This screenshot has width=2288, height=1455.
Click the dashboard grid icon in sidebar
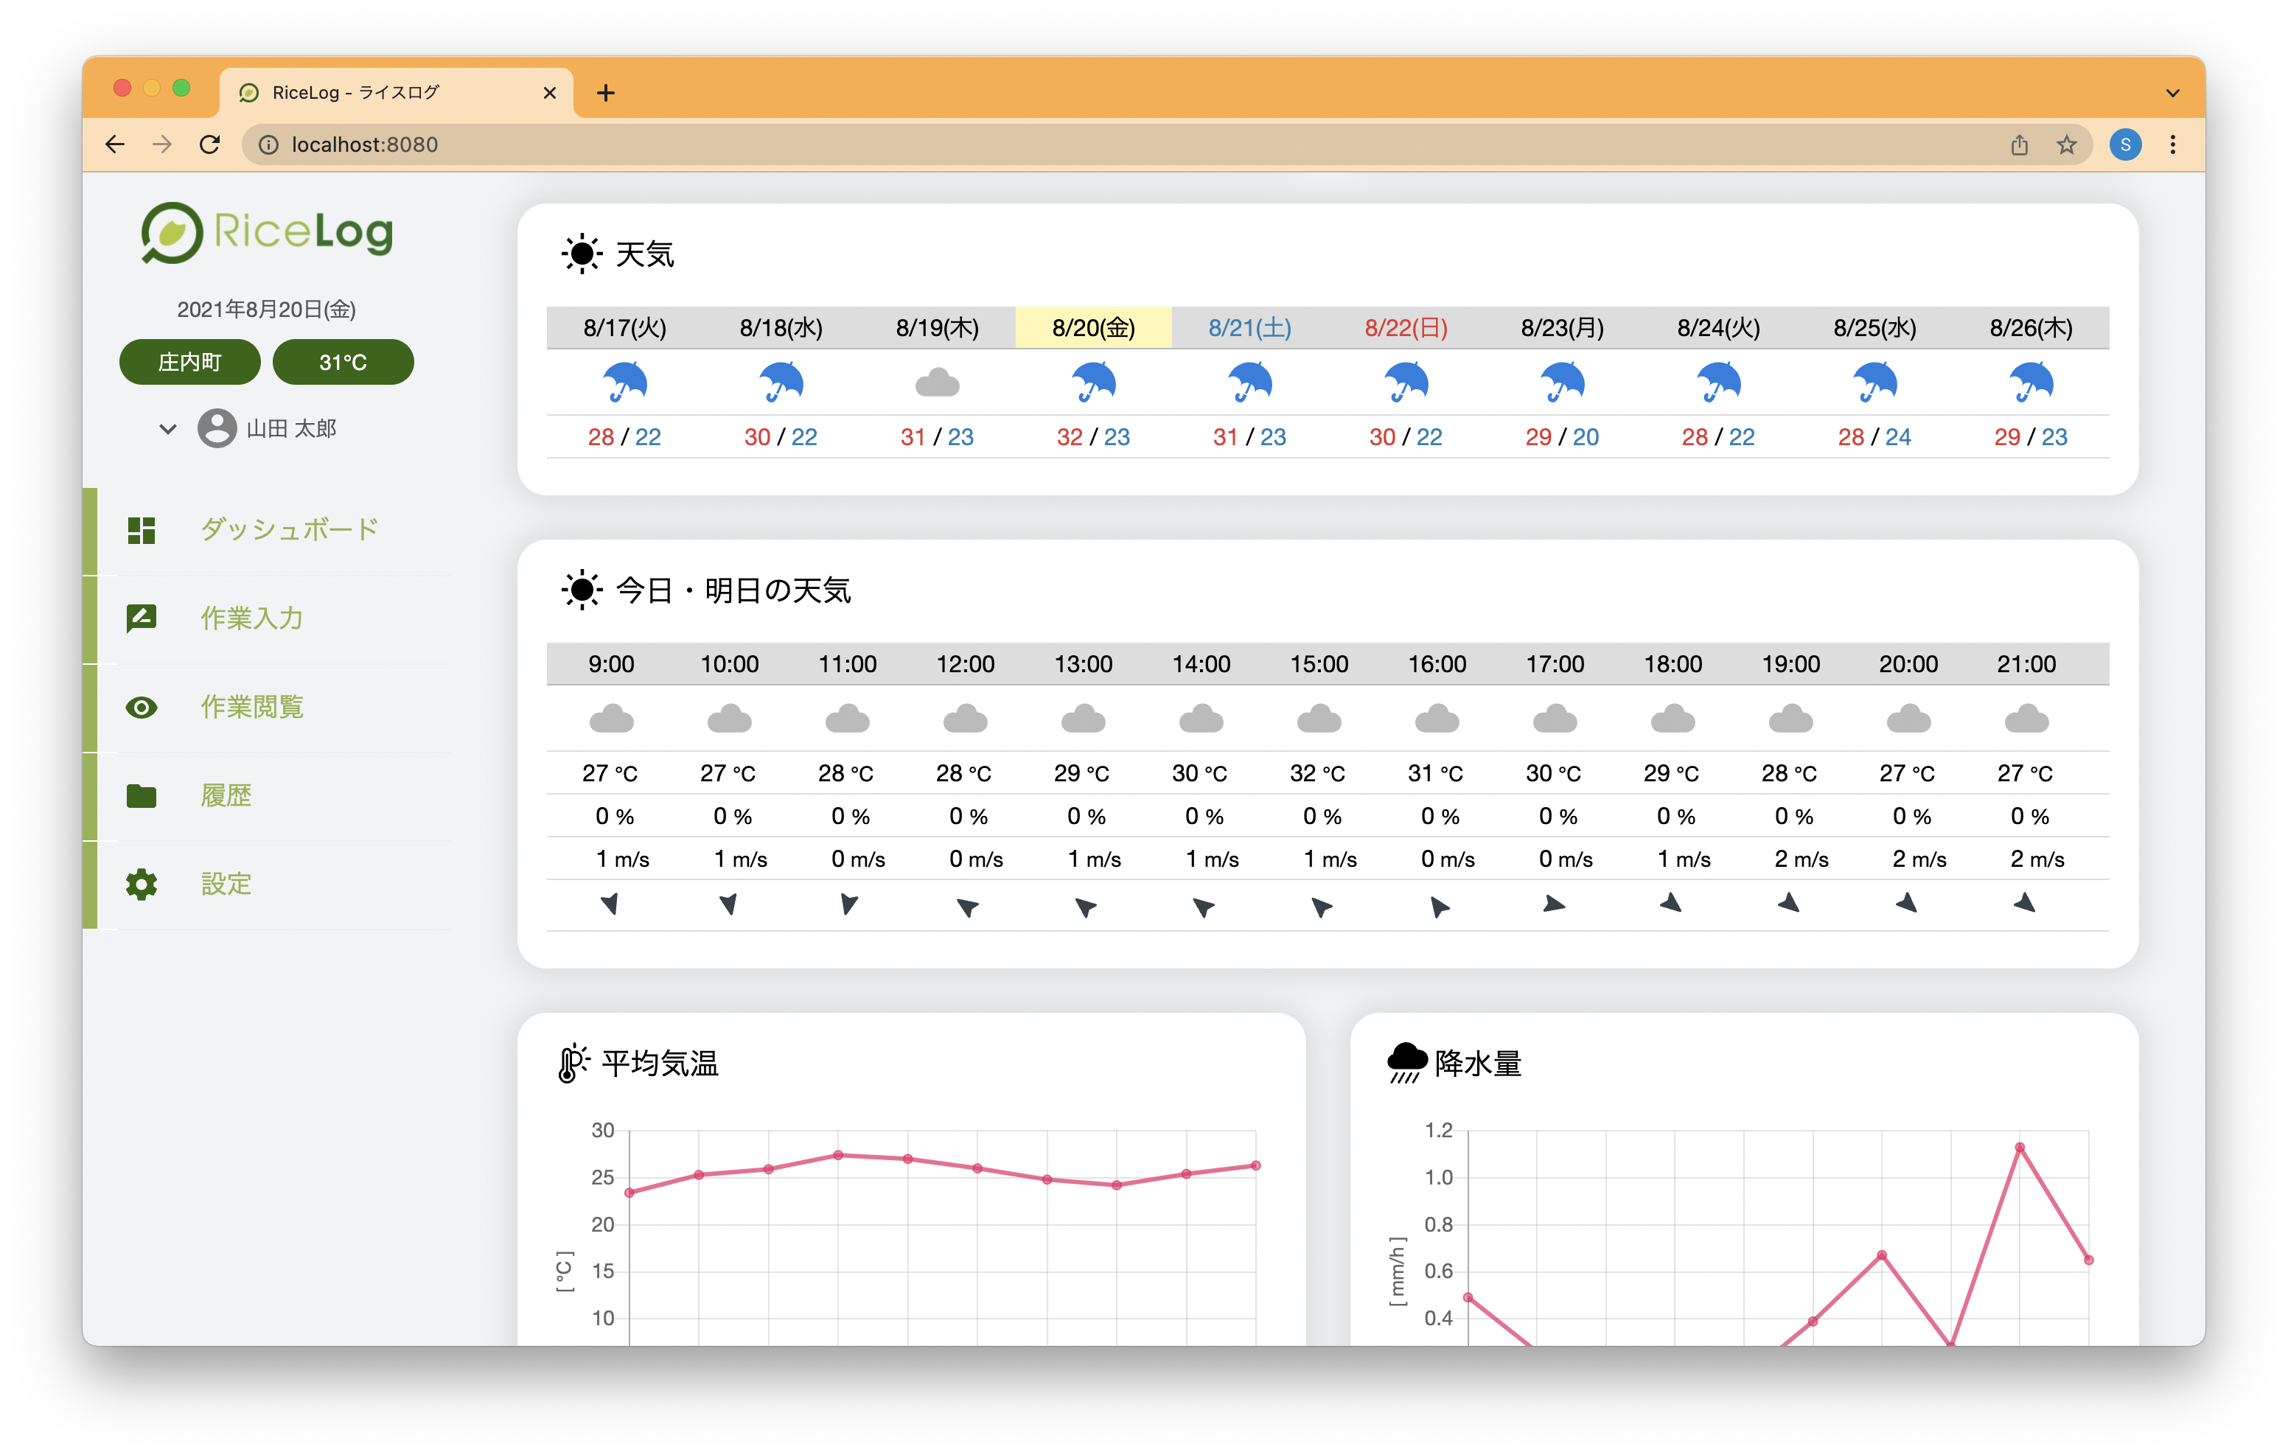click(x=141, y=530)
